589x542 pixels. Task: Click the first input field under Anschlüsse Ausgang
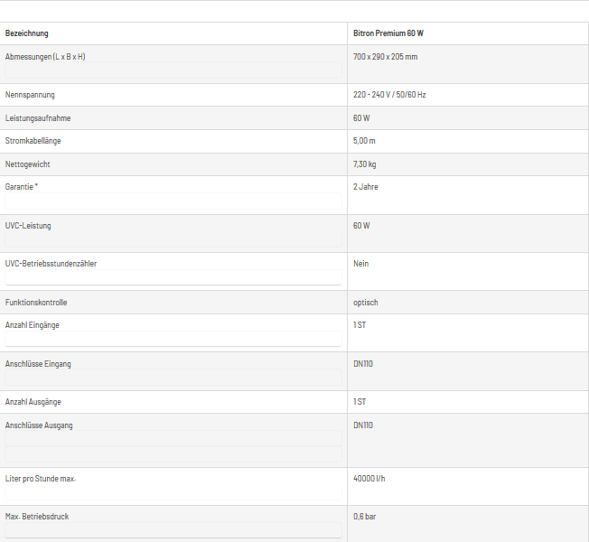click(173, 438)
